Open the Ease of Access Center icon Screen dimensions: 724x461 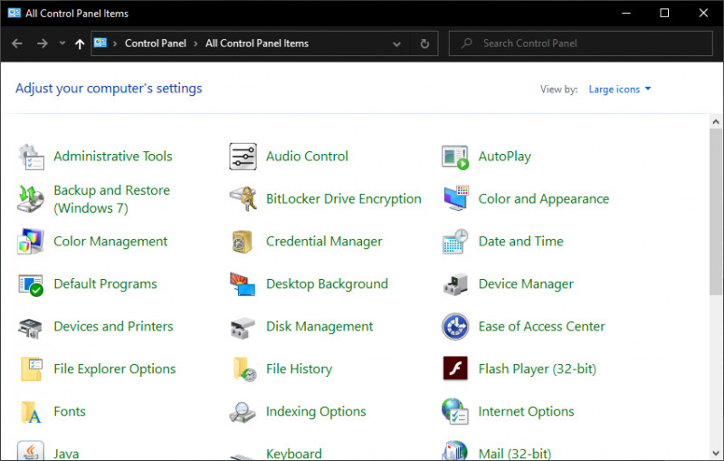coord(455,327)
